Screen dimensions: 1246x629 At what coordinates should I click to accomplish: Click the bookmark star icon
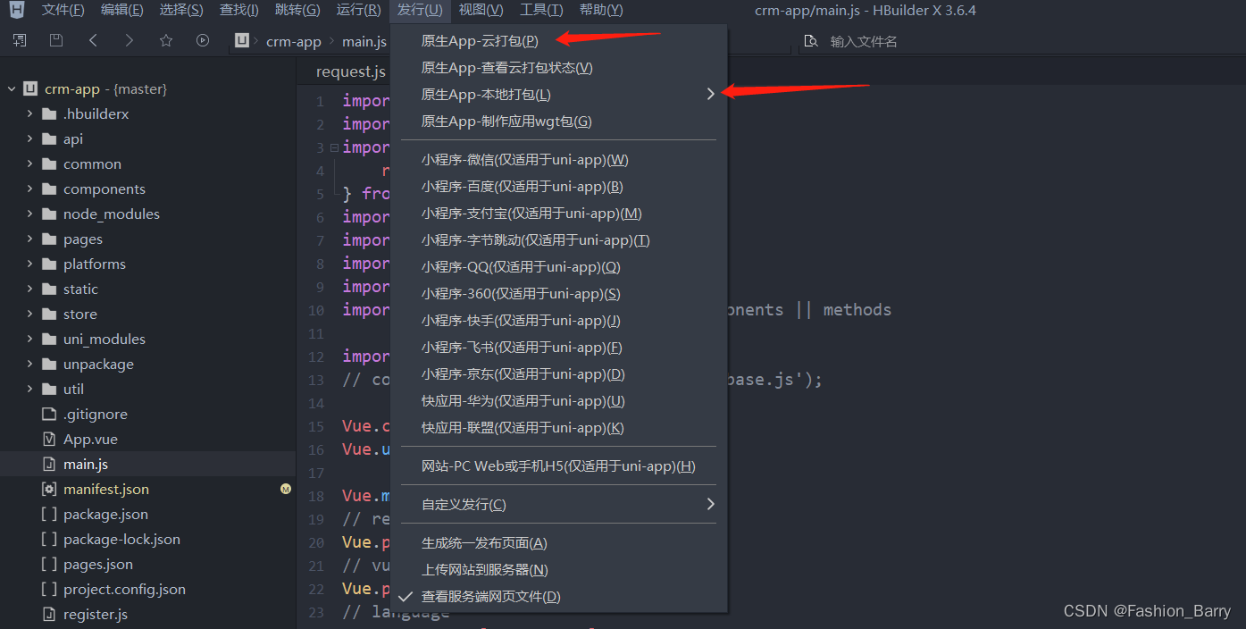(166, 40)
